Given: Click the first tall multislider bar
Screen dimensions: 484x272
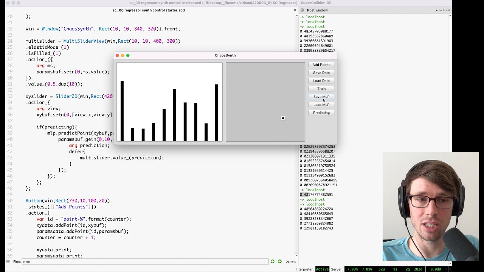Looking at the screenshot, I should pyautogui.click(x=122, y=111).
